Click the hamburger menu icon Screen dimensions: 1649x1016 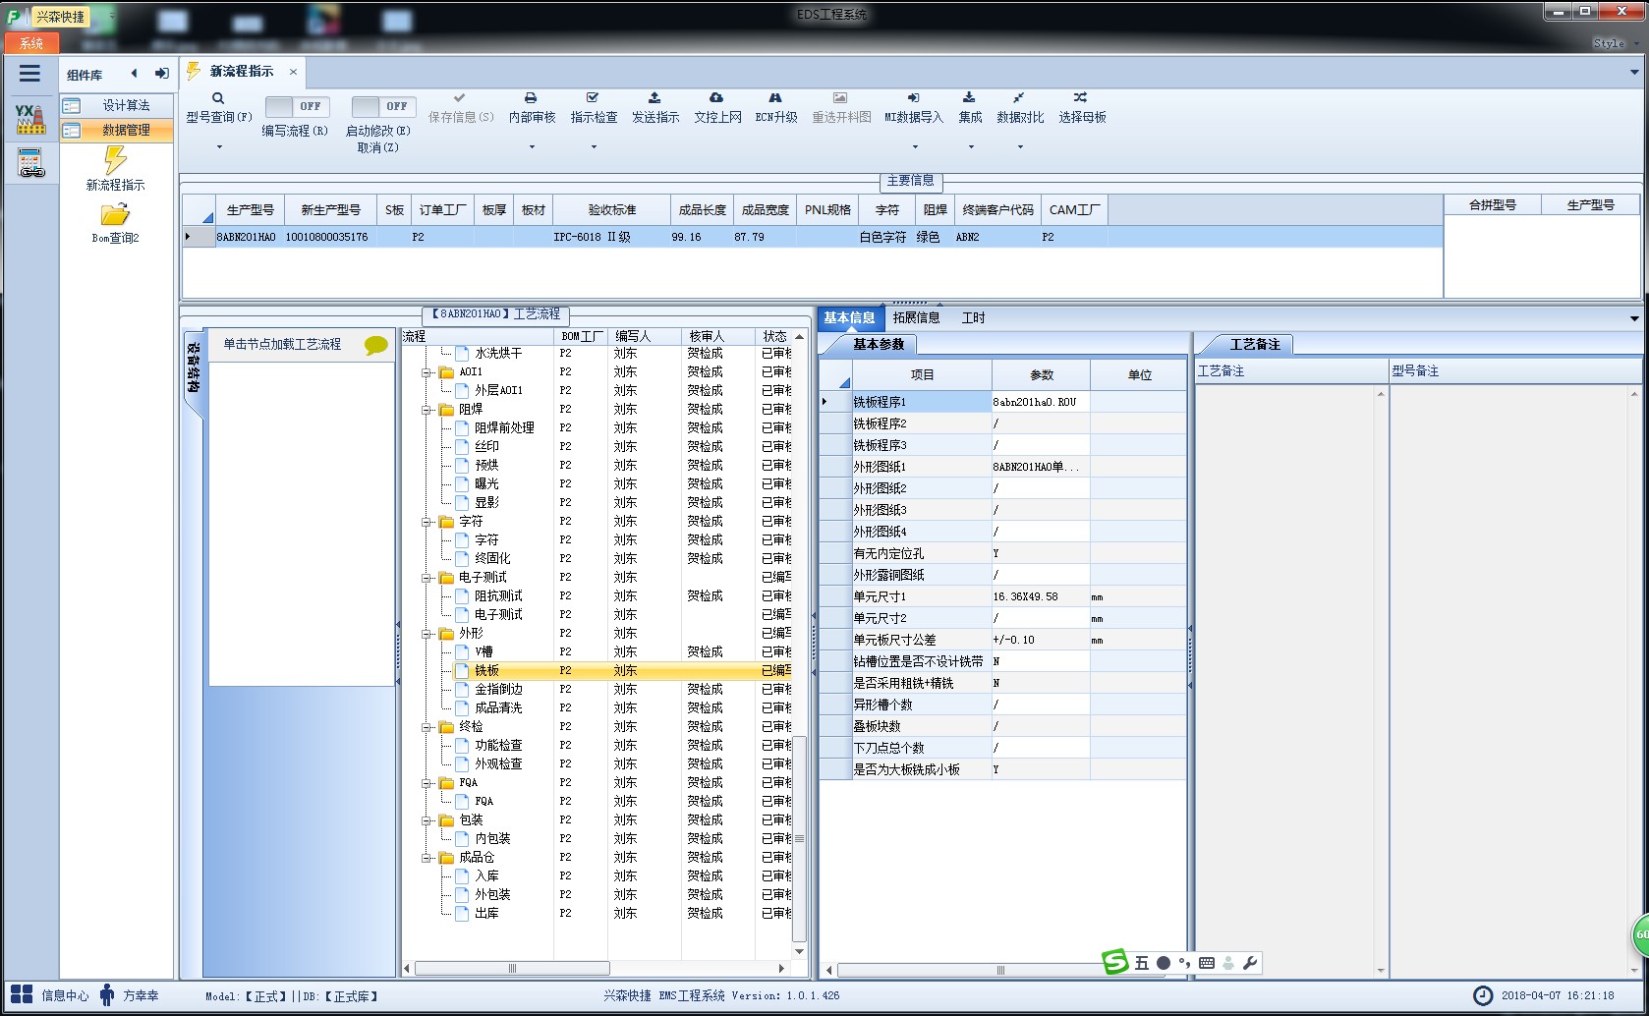29,74
